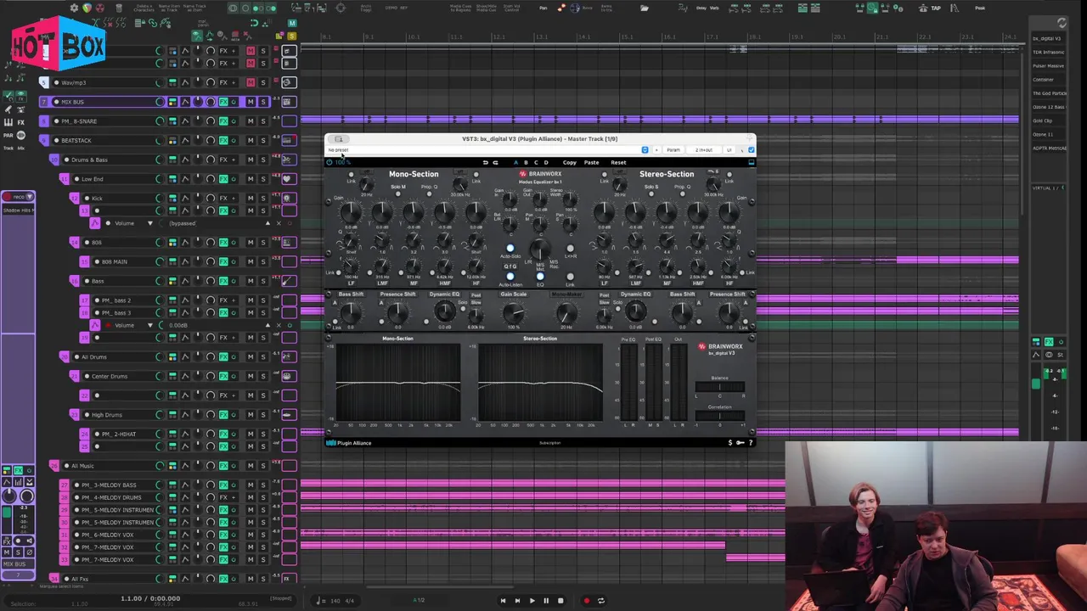The width and height of the screenshot is (1087, 611).
Task: Toggle the Auto-Listen button
Action: [510, 277]
